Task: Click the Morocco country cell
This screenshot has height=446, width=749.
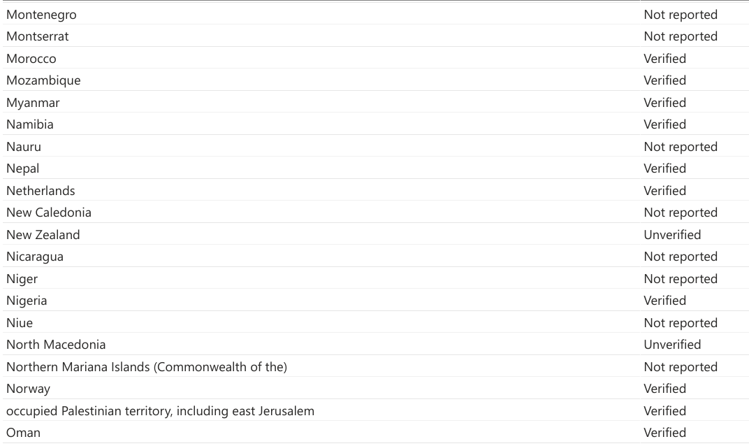Action: click(31, 59)
